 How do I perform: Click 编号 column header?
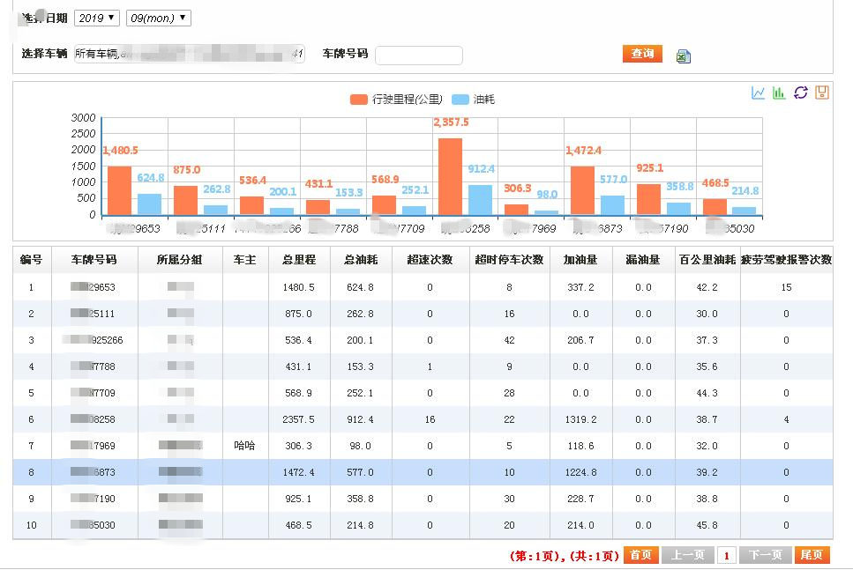tap(32, 260)
